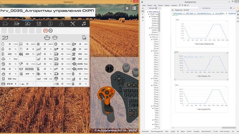This screenshot has height=134, width=239.
Task: Switch to the C Code palette tab
Action: click(215, 131)
